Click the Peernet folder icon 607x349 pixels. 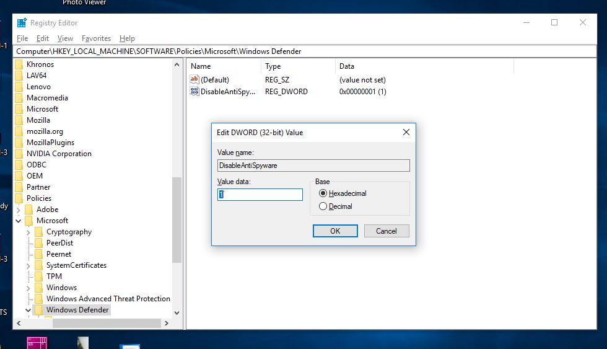click(38, 254)
